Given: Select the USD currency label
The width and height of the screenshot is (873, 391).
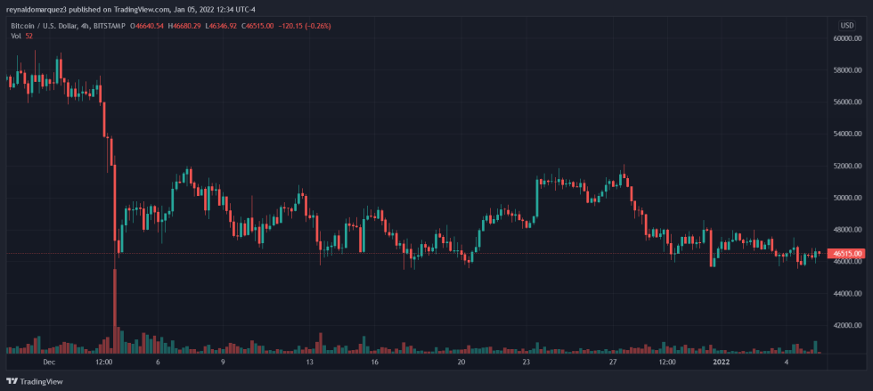Looking at the screenshot, I should 847,26.
